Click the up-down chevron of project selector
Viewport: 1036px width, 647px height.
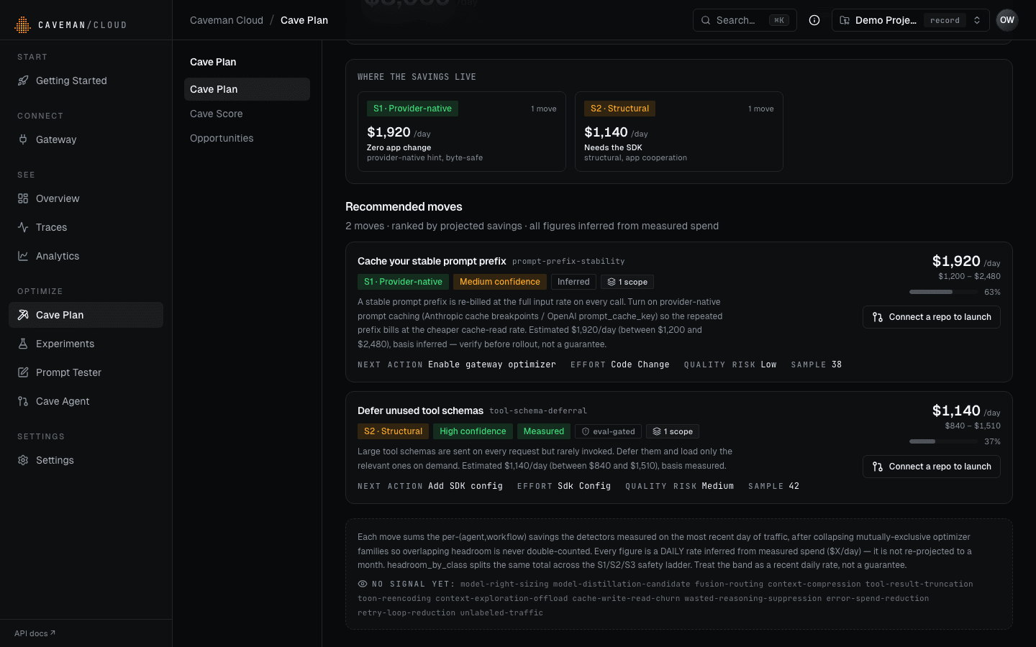pos(977,20)
